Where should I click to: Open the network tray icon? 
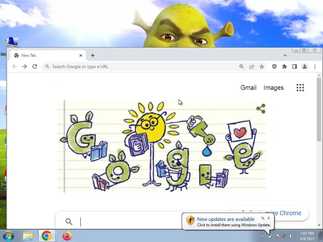(x=285, y=236)
